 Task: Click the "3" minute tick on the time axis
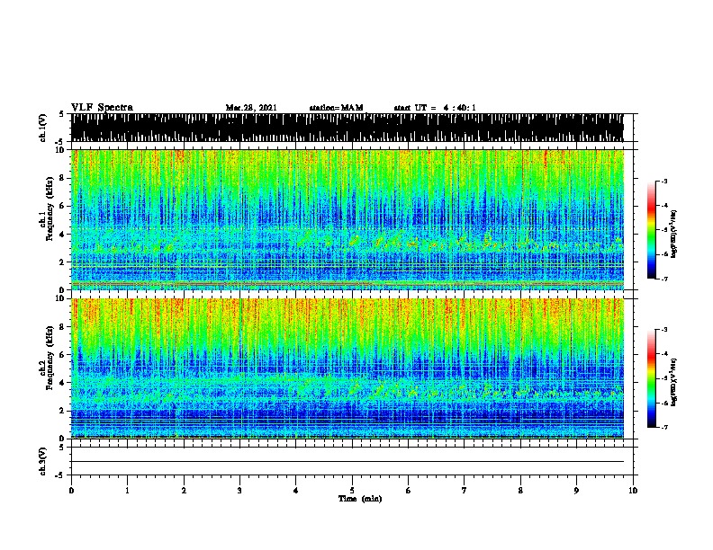(239, 491)
